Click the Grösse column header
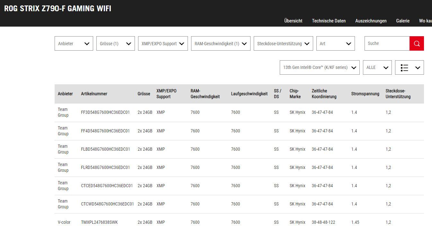The image size is (432, 226). point(144,94)
